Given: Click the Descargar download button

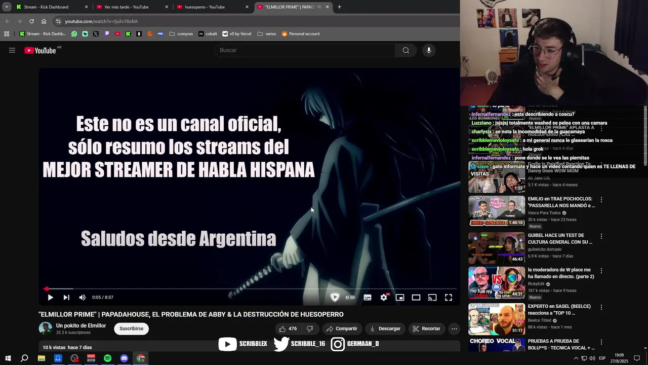Looking at the screenshot, I should click(x=385, y=328).
